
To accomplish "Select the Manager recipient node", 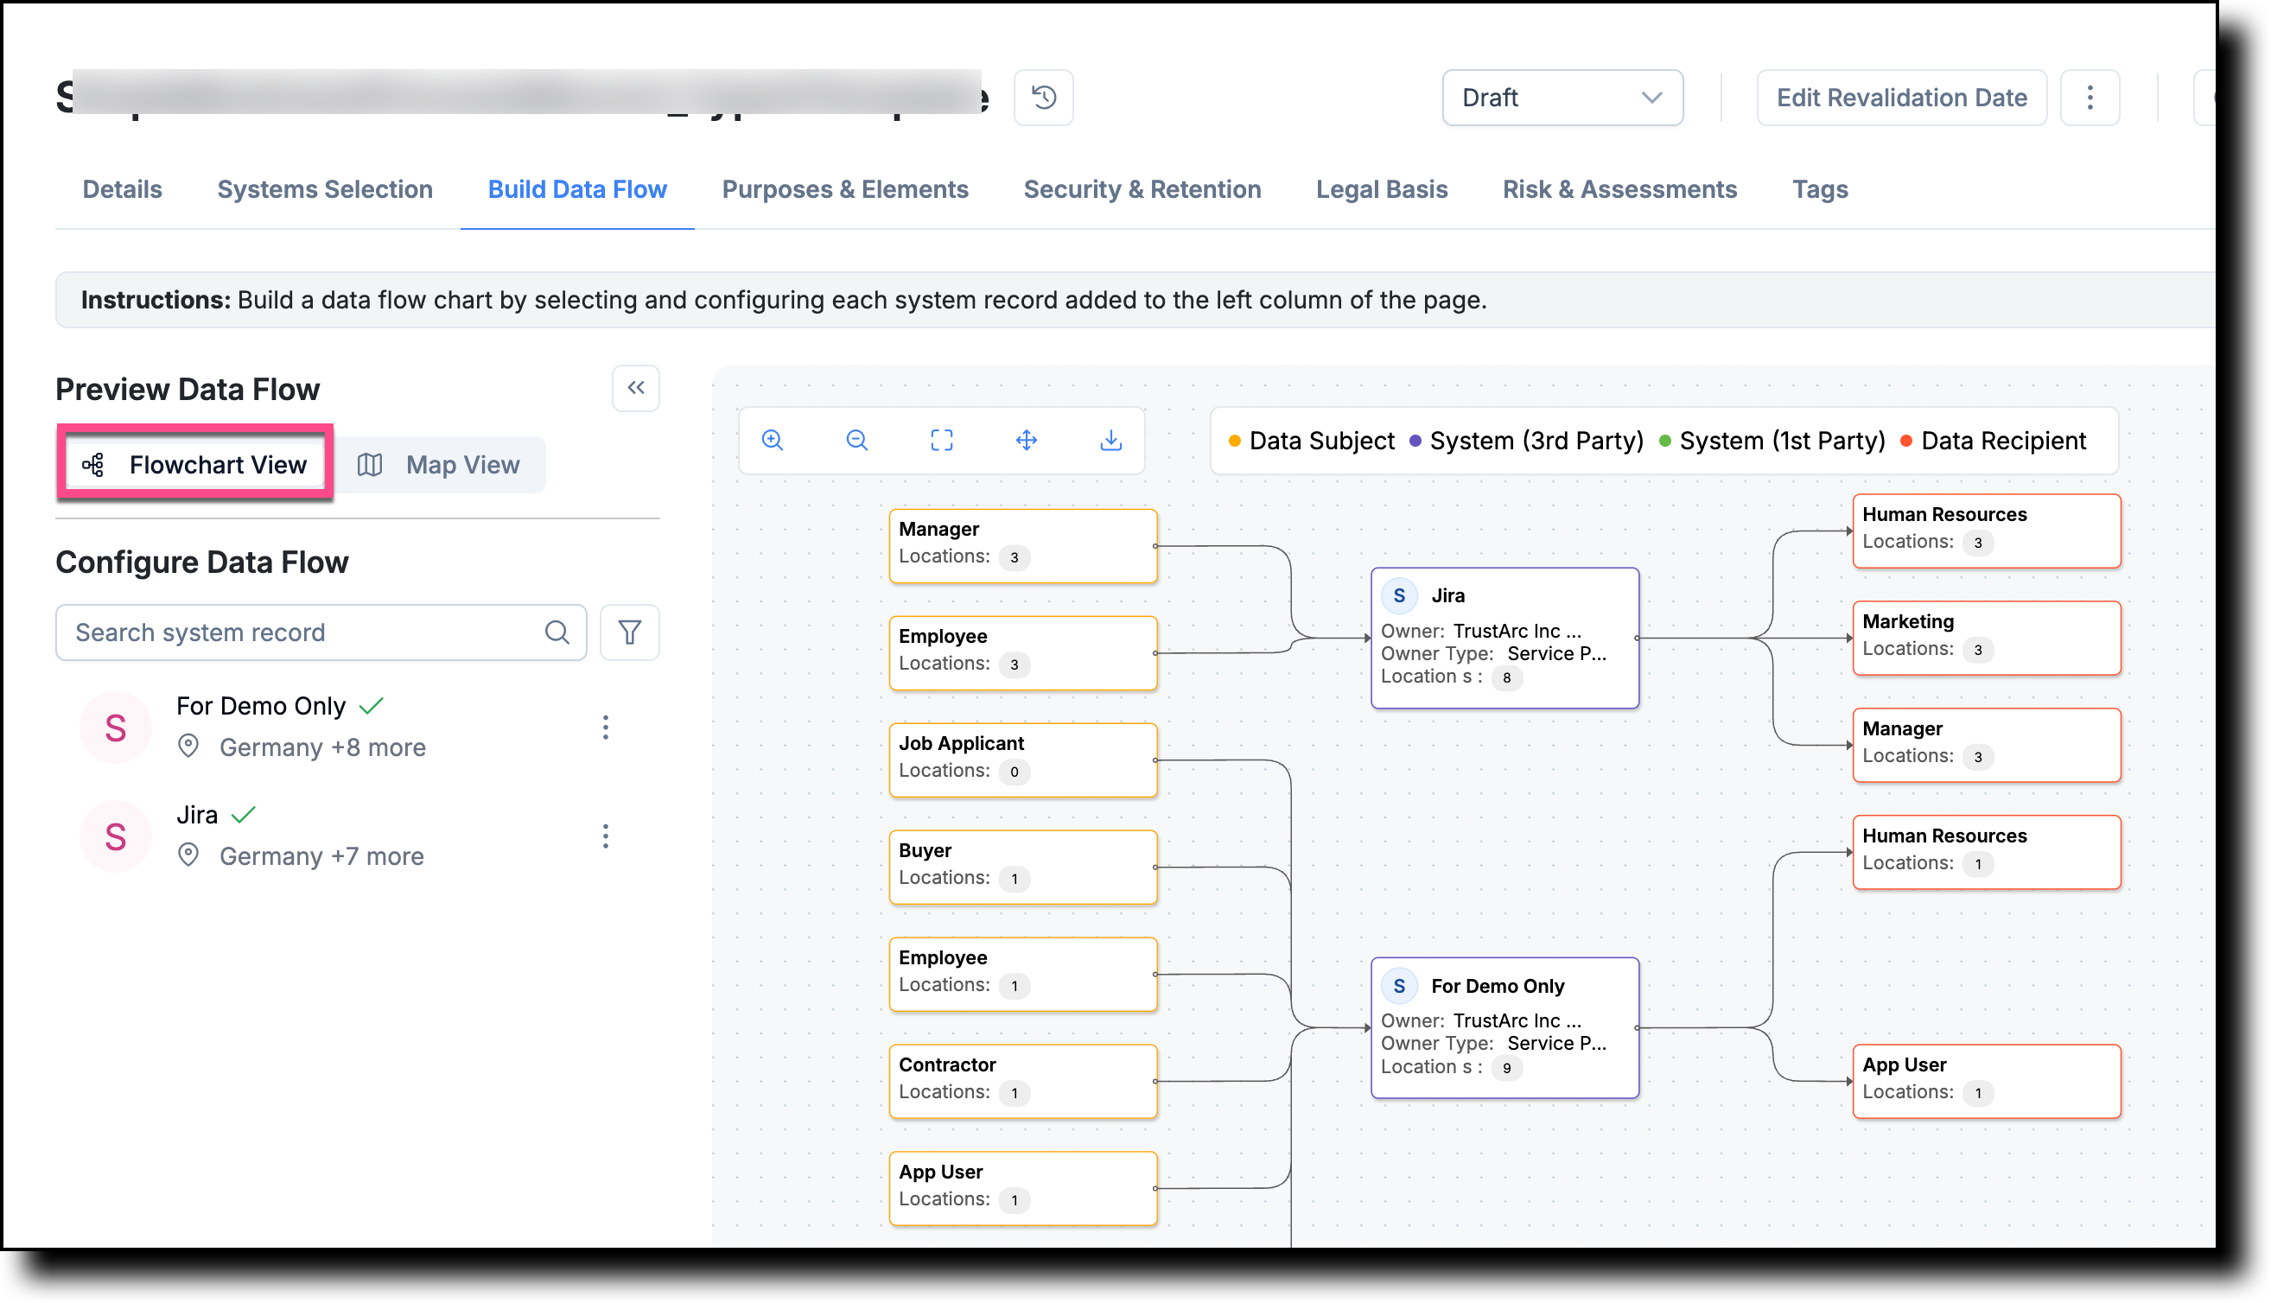I will [x=1987, y=745].
